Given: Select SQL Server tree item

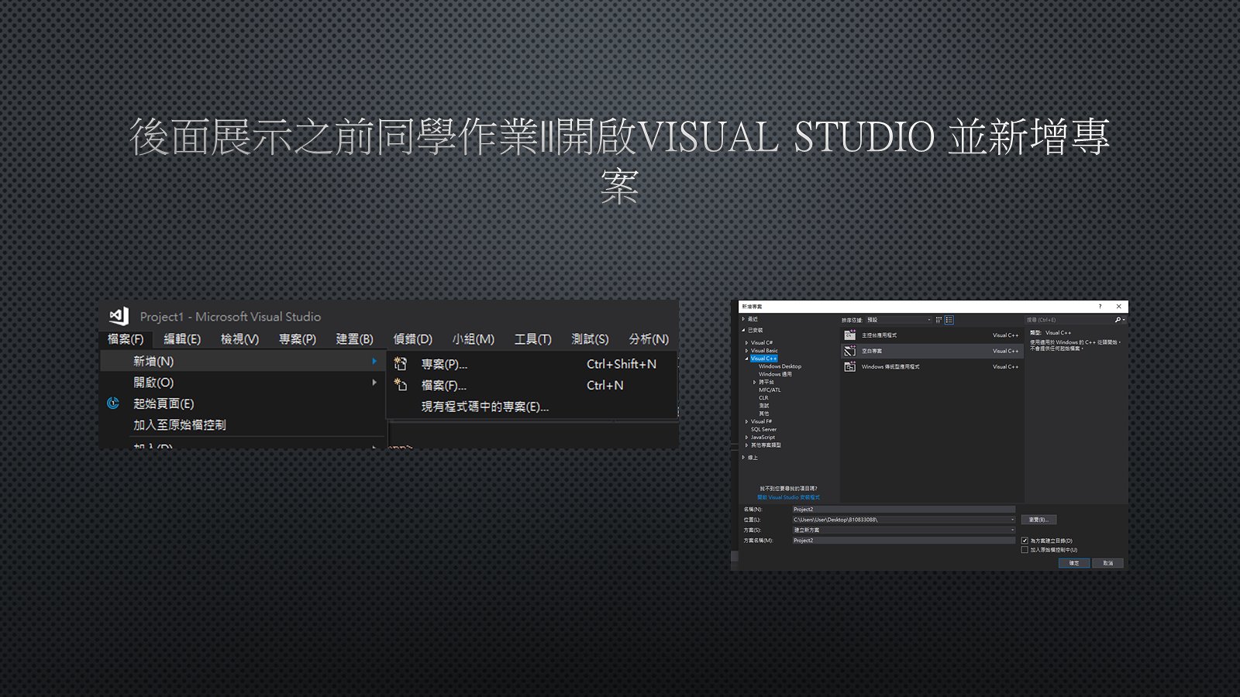Looking at the screenshot, I should tap(763, 429).
